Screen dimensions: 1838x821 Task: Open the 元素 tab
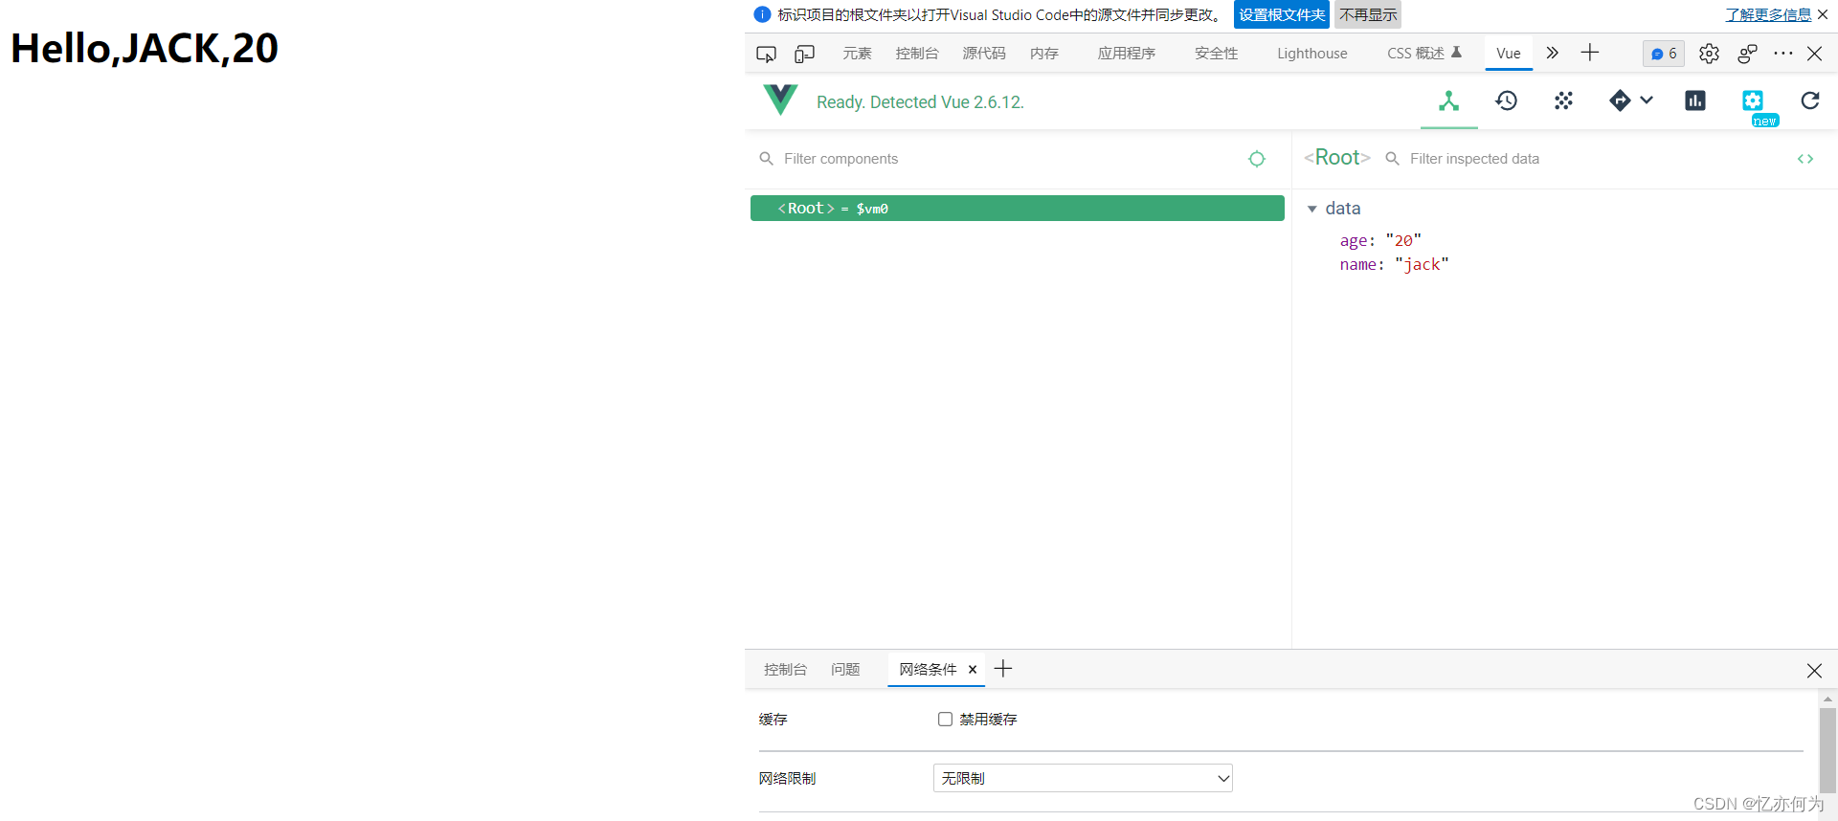[x=857, y=54]
